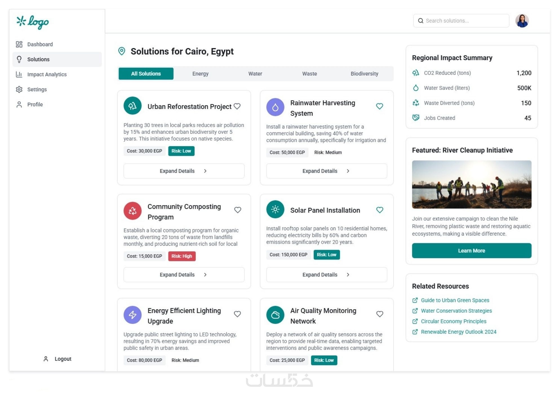559x395 pixels.
Task: Open Impact Analytics in the sidebar
Action: tap(47, 74)
